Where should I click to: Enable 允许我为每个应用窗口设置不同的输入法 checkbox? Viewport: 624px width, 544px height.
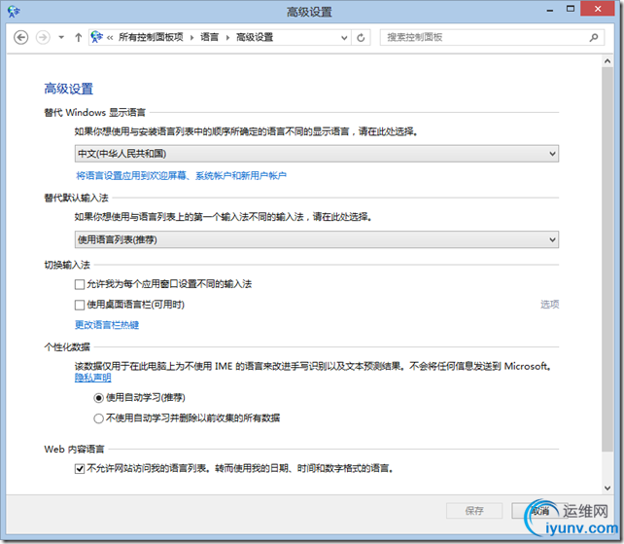coord(81,284)
